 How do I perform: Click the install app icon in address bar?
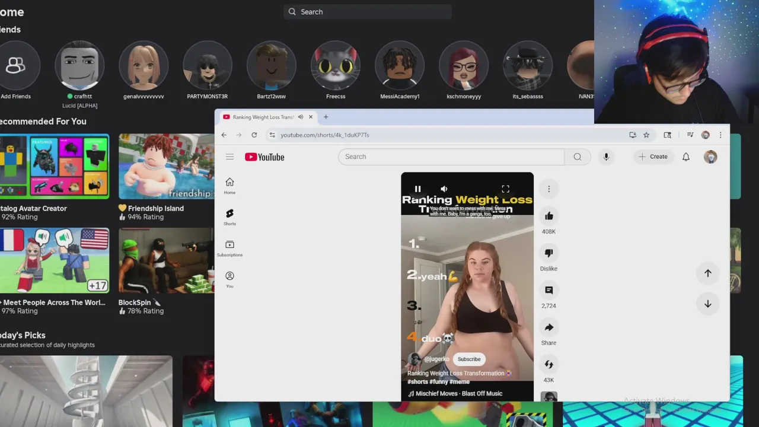click(x=633, y=135)
